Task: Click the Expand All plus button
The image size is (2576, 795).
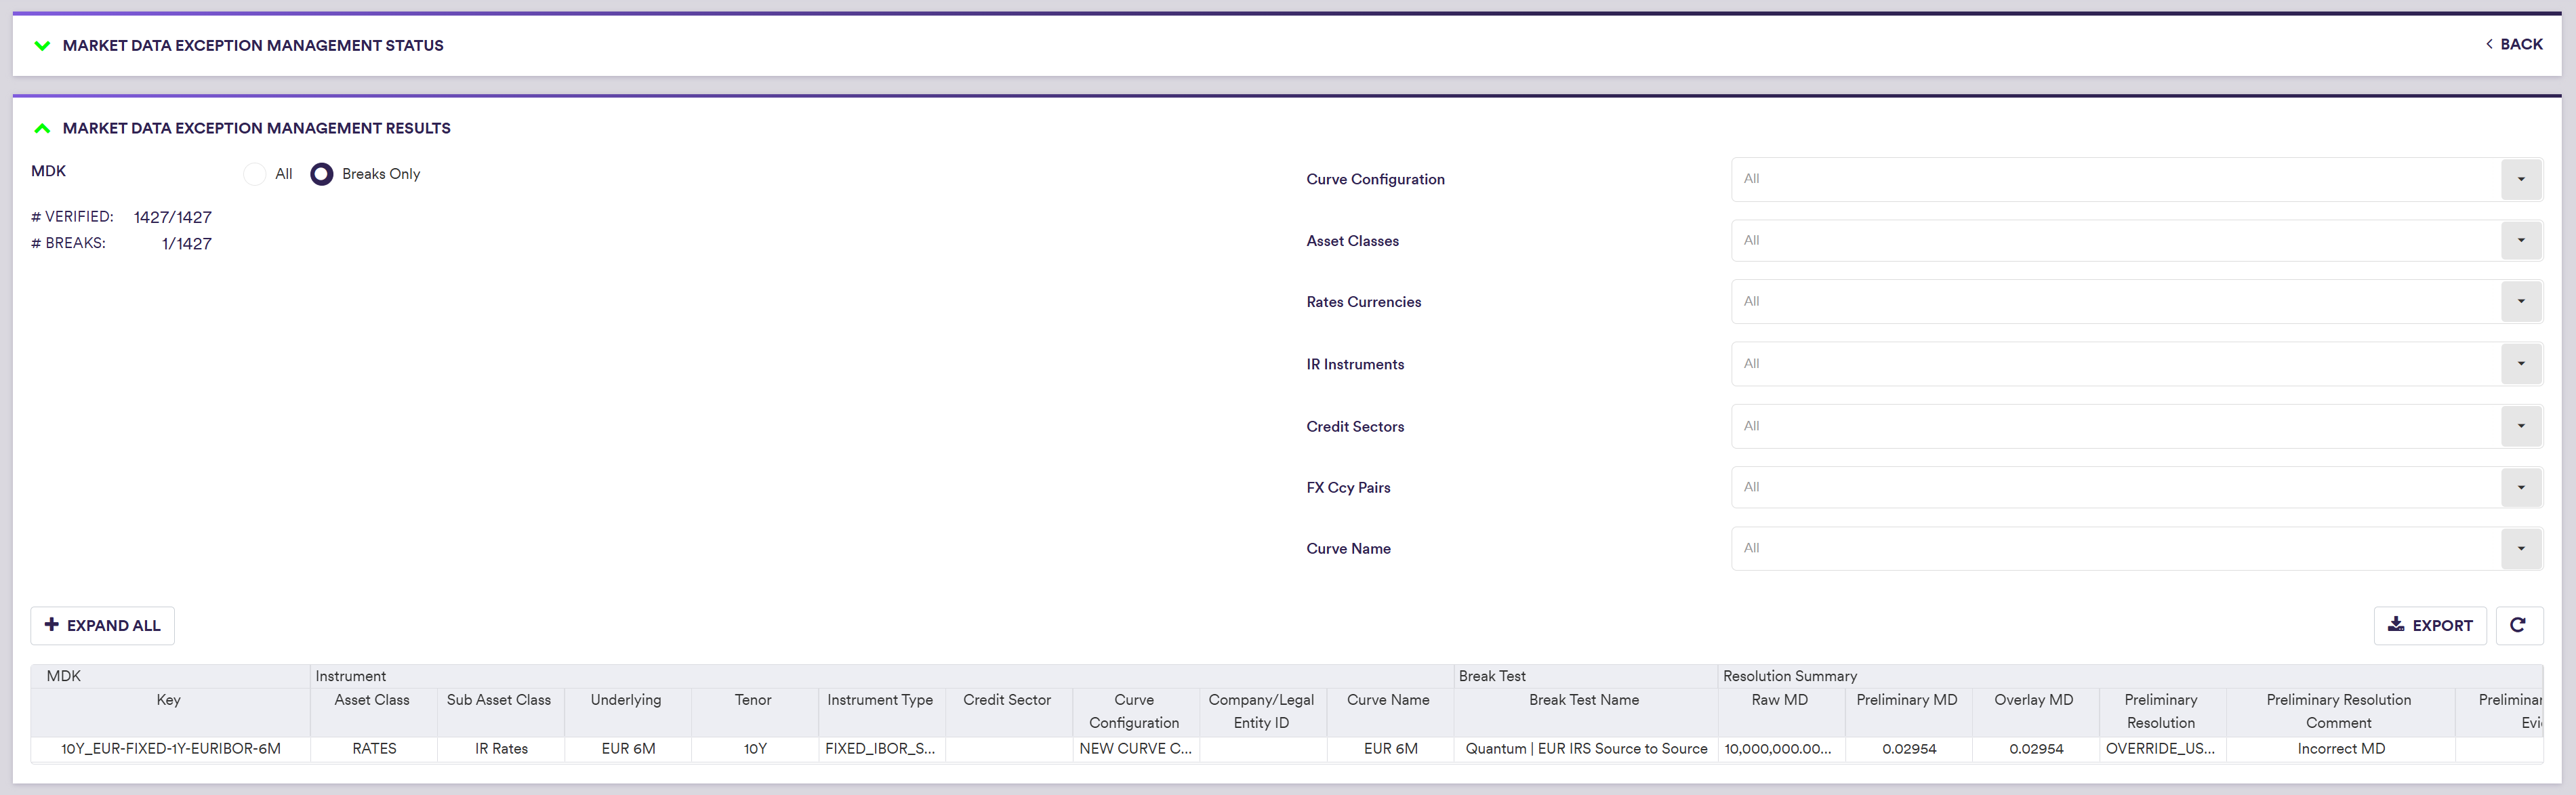Action: (102, 625)
